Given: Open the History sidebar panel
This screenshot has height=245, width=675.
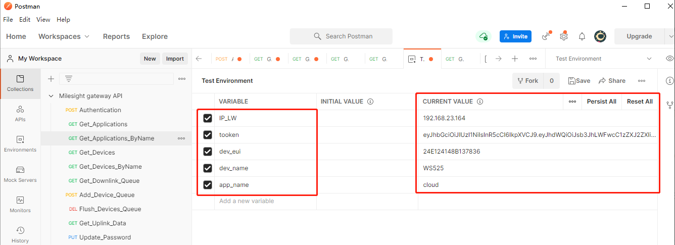Looking at the screenshot, I should point(20,235).
